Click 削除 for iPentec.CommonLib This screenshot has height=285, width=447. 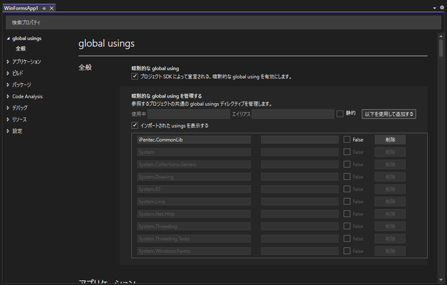point(390,140)
